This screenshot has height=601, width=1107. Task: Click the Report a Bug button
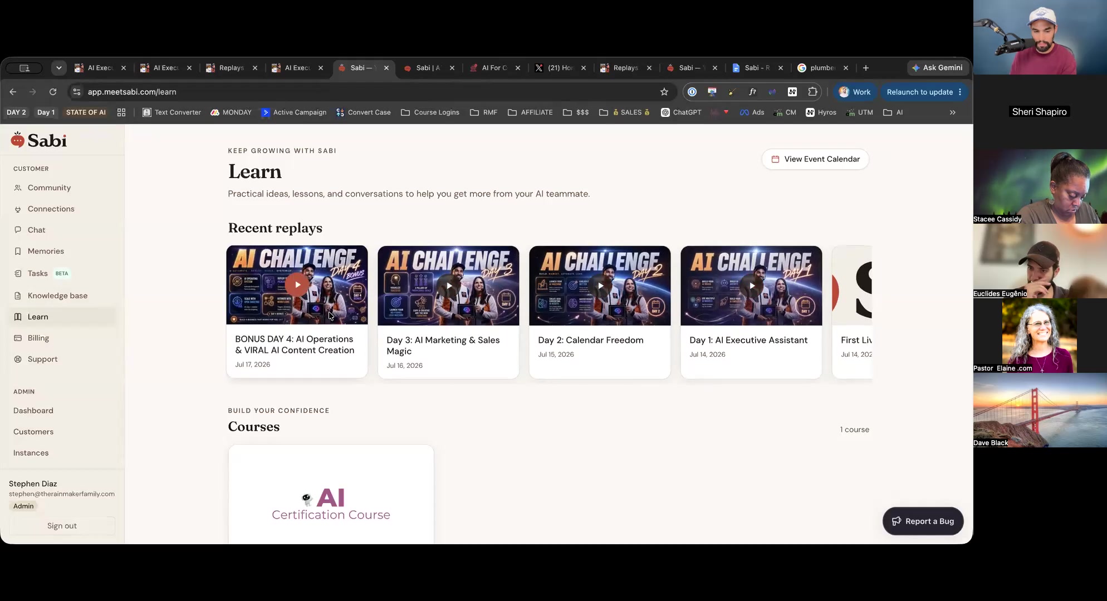coord(923,521)
